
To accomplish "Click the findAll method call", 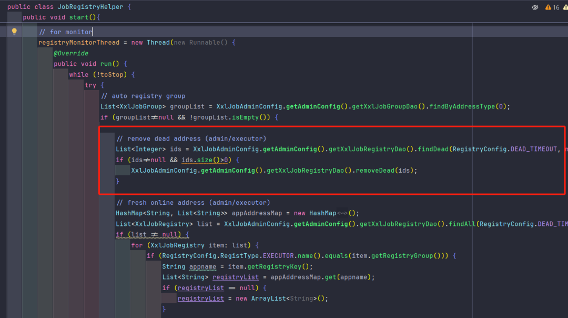I will pos(462,224).
